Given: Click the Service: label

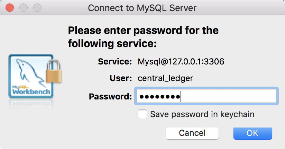Looking at the screenshot, I should [x=115, y=62].
